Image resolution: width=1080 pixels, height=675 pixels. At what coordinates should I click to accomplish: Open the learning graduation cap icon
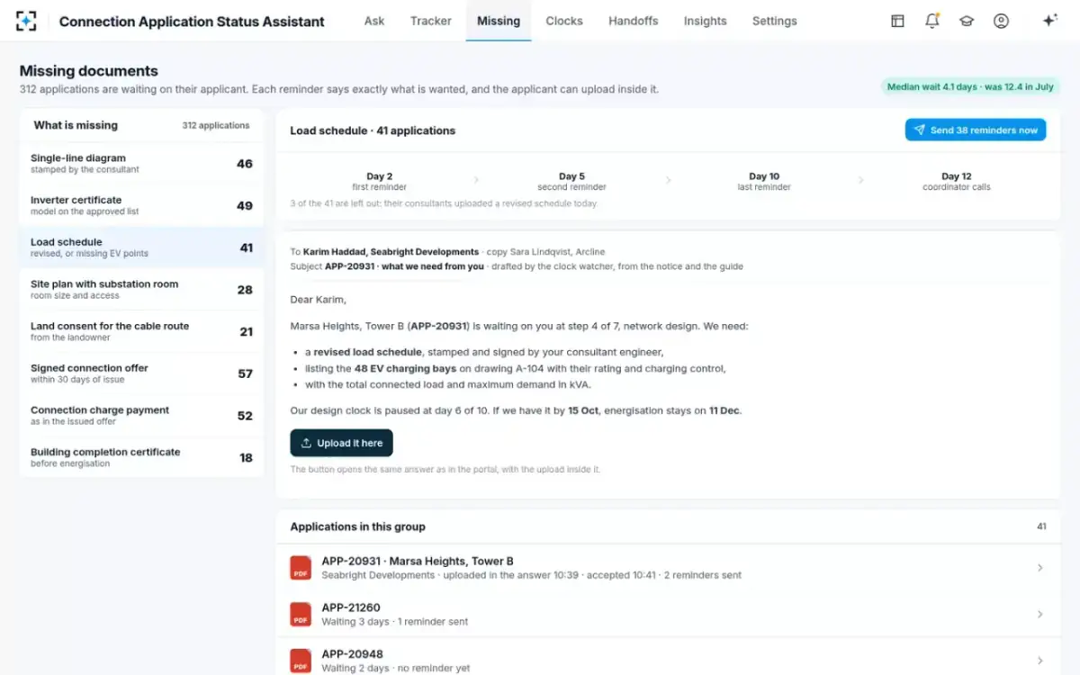click(x=967, y=21)
